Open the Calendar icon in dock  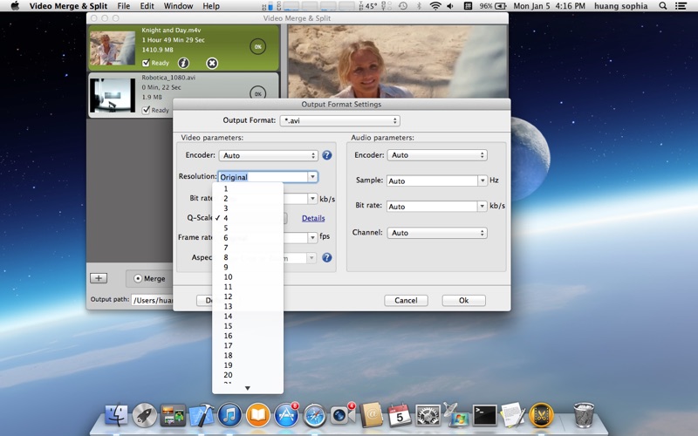coord(400,415)
